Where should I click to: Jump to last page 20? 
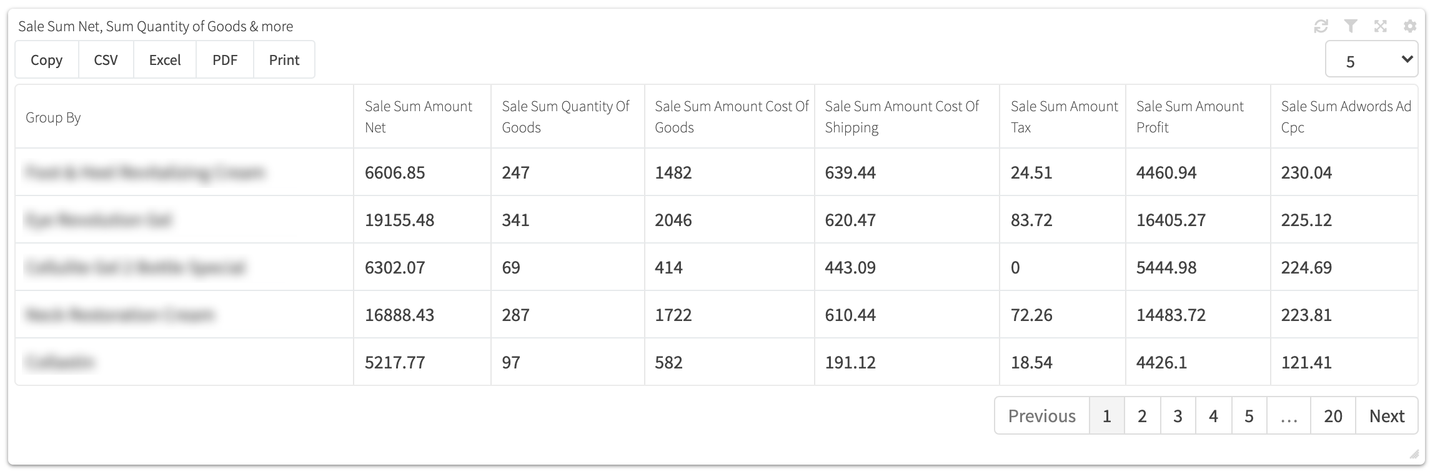pos(1333,416)
